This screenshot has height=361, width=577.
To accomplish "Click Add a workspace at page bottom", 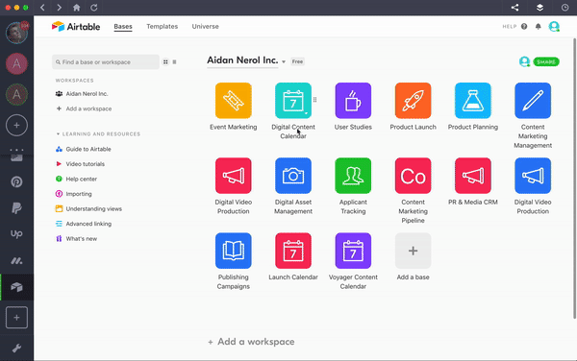I will [251, 342].
